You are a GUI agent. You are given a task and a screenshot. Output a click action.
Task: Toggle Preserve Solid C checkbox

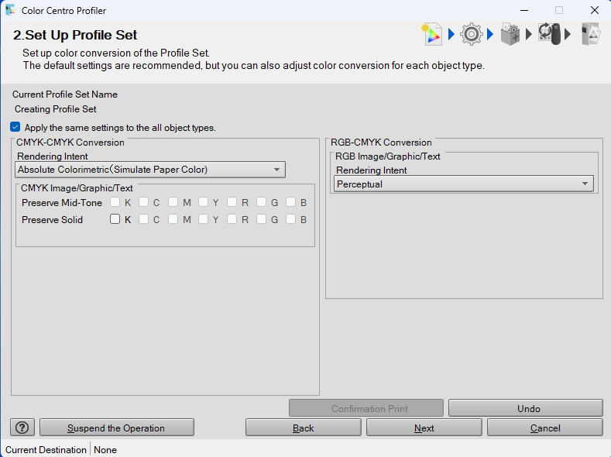[x=144, y=219]
